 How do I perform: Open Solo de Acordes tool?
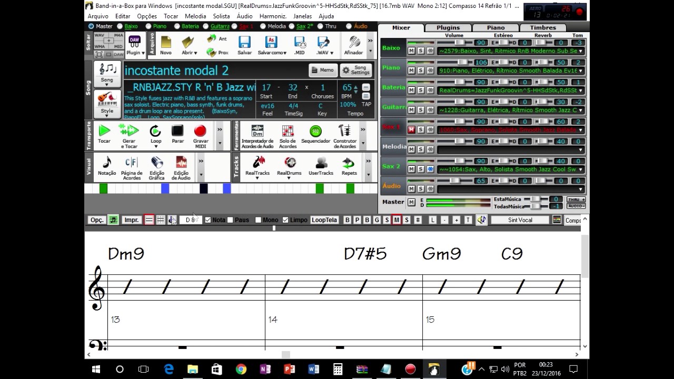click(x=288, y=136)
